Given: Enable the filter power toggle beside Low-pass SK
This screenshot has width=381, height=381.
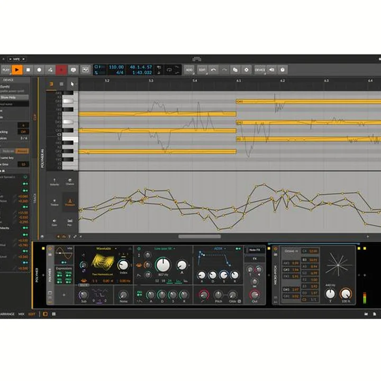Looking at the screenshot, I should pyautogui.click(x=139, y=249).
